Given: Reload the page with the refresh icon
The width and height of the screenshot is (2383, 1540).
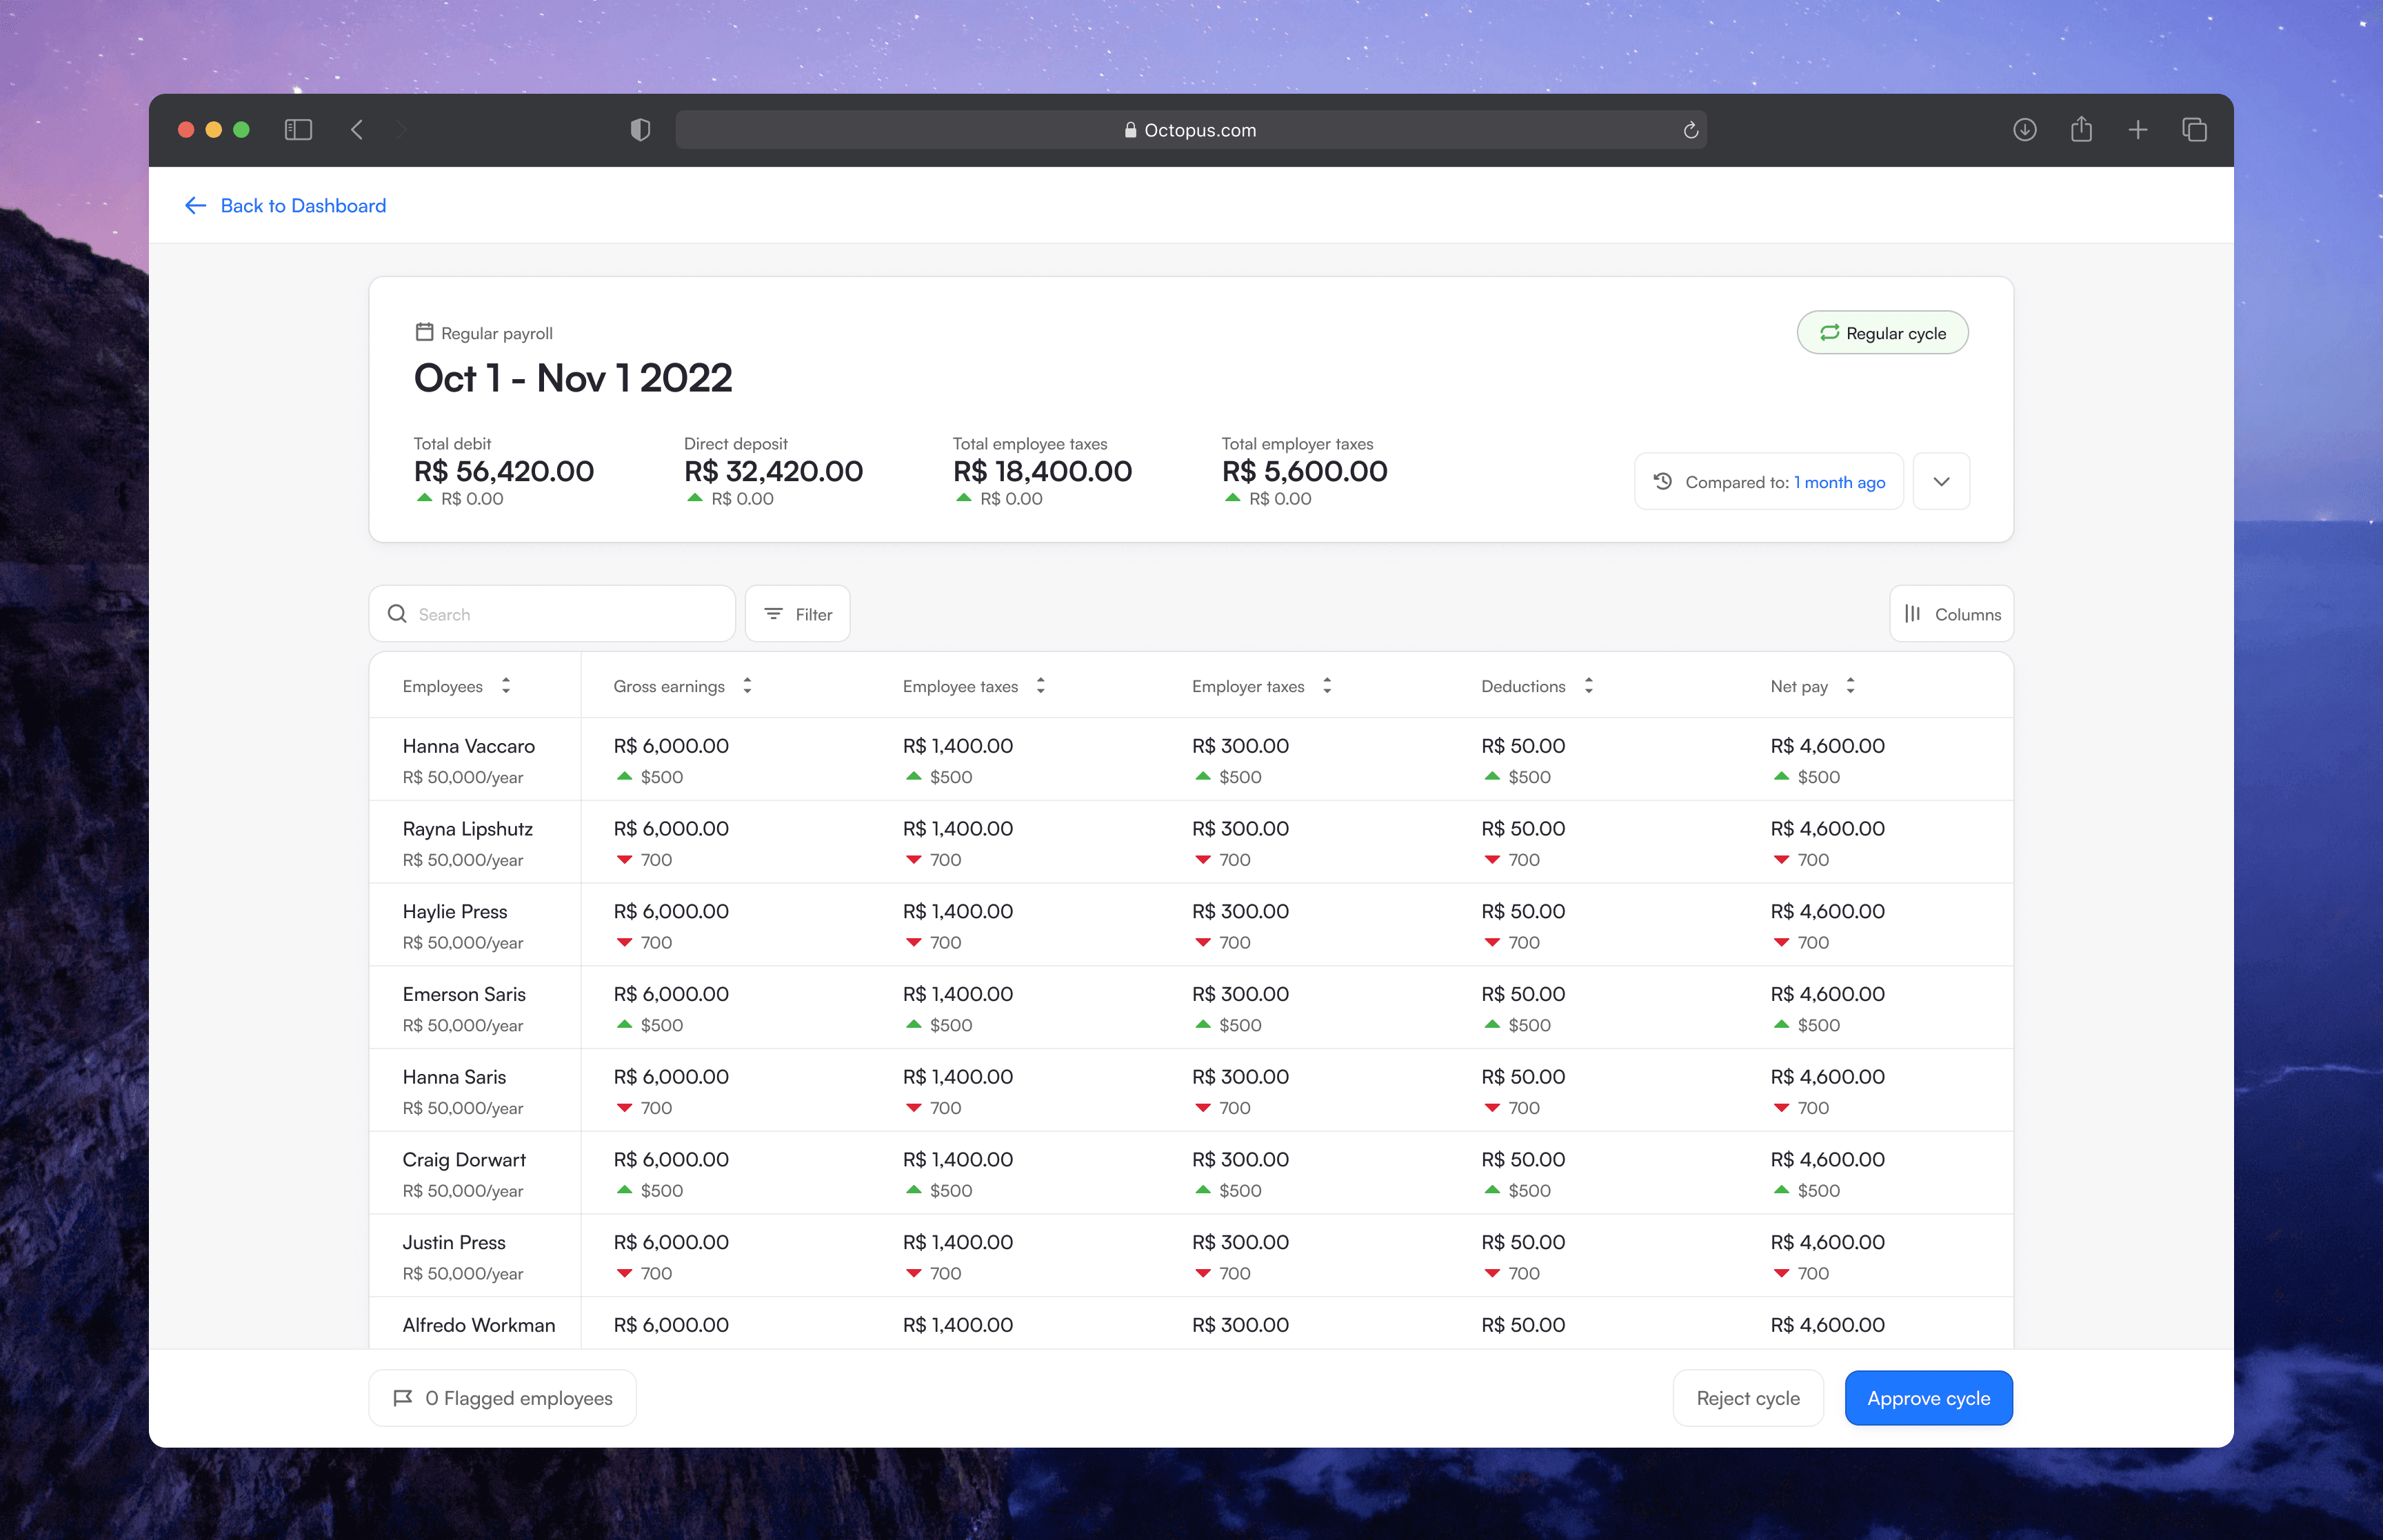Looking at the screenshot, I should click(x=1690, y=130).
